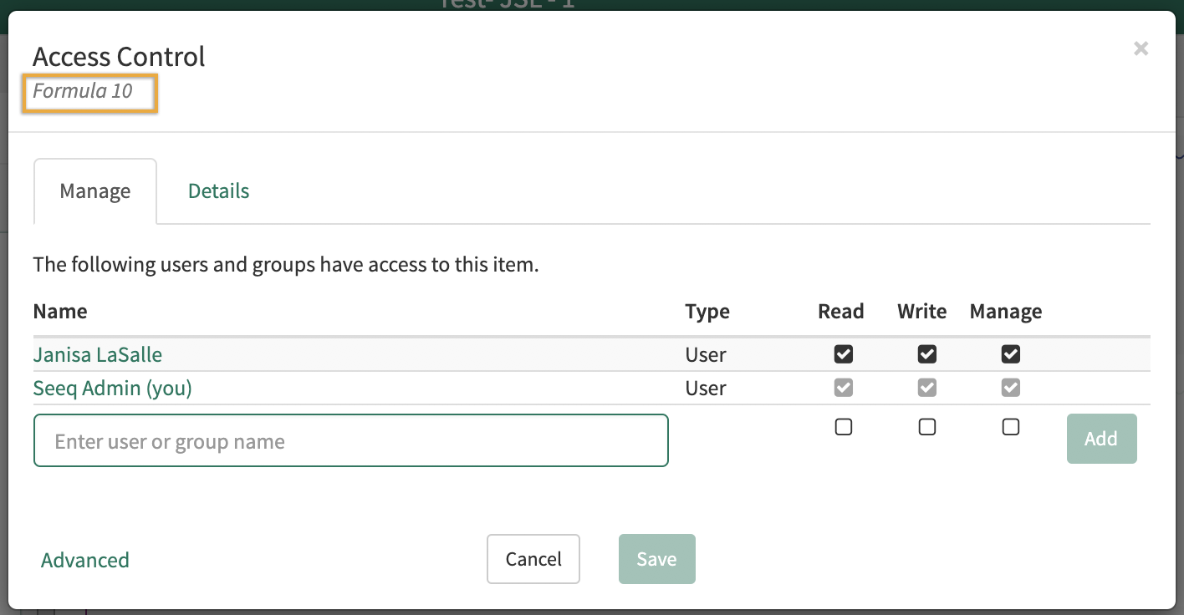Click the Formula 10 item name
Screen dimensions: 1184x615
pyautogui.click(x=83, y=91)
